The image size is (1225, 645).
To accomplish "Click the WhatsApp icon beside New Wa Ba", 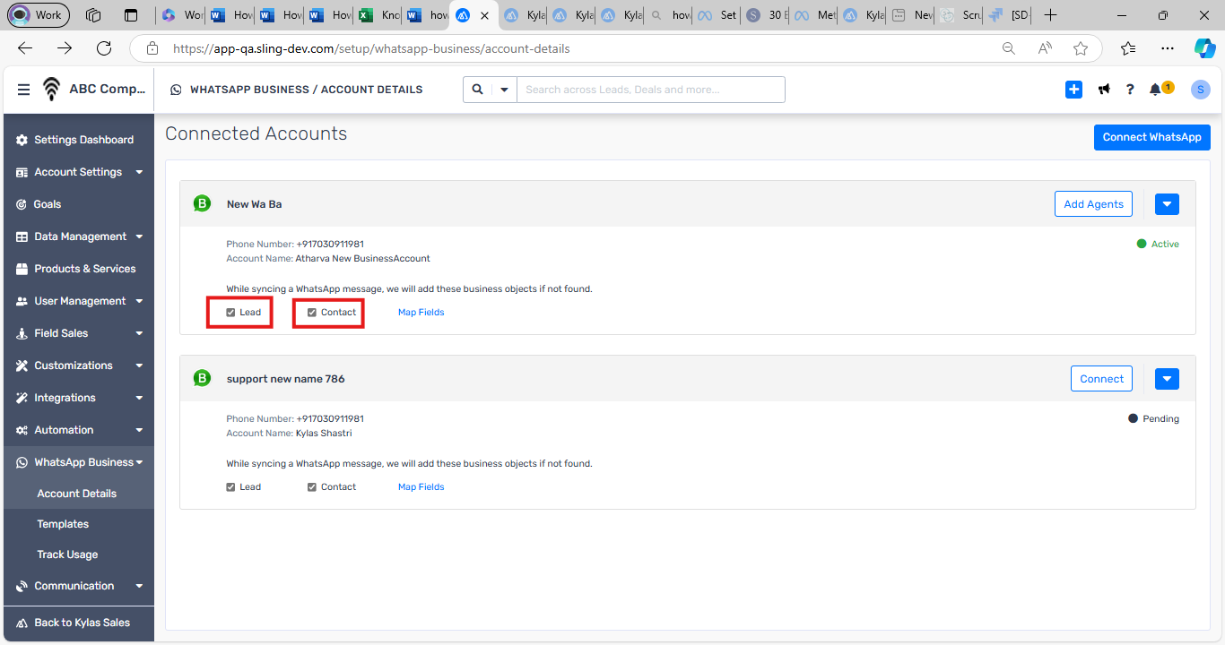I will tap(203, 204).
